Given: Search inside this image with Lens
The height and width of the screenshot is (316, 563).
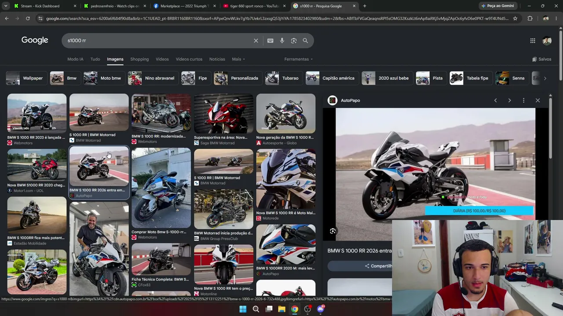Looking at the screenshot, I should point(333,231).
